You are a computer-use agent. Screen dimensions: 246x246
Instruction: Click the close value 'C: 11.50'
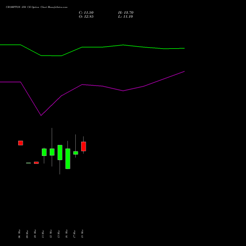pos(86,13)
